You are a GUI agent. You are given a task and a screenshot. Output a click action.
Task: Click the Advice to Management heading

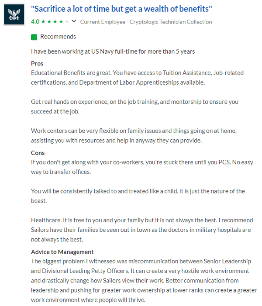pos(62,252)
